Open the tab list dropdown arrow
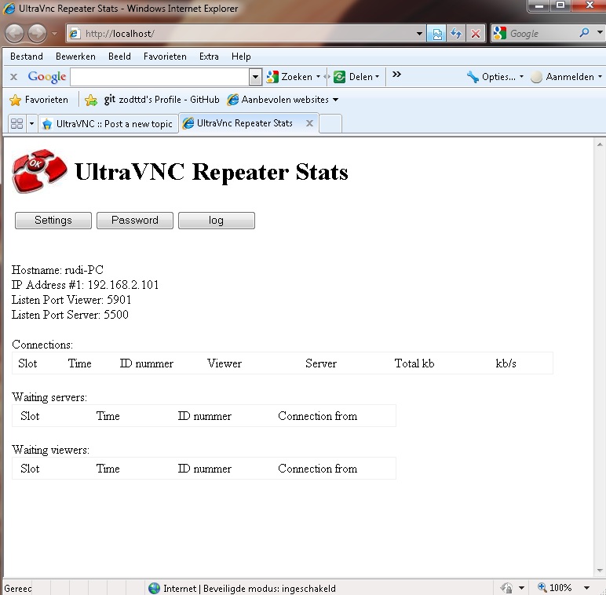Viewport: 606px width, 595px height. click(31, 124)
